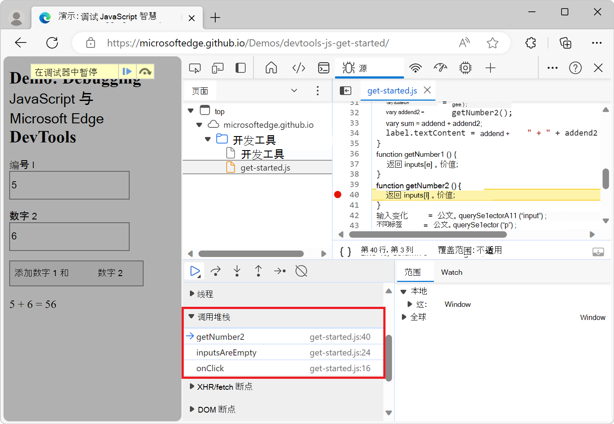Open DevTools settings gear
Screen dimensions: 614x424
pyautogui.click(x=465, y=68)
